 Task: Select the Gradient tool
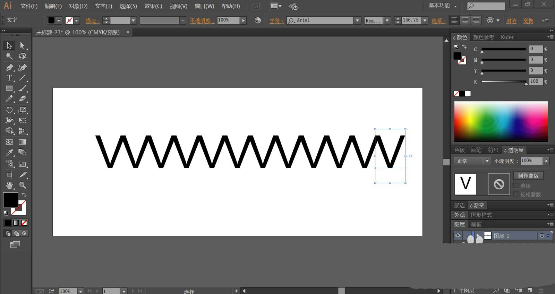23,142
